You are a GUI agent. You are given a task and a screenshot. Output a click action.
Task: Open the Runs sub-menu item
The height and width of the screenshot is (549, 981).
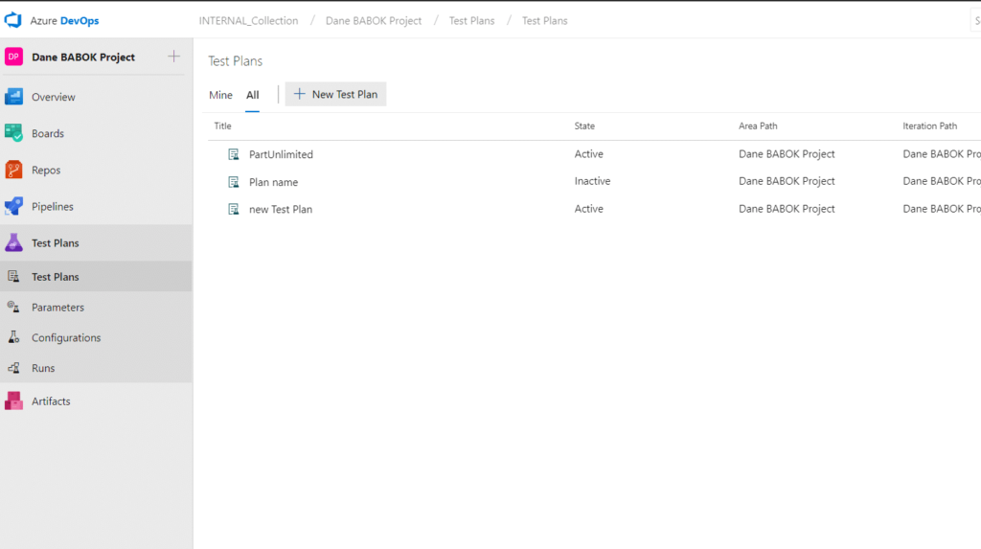(43, 368)
